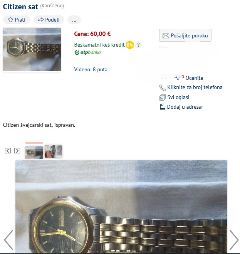The width and height of the screenshot is (240, 254).
Task: Open the main watch preview image at top
Action: click(32, 49)
